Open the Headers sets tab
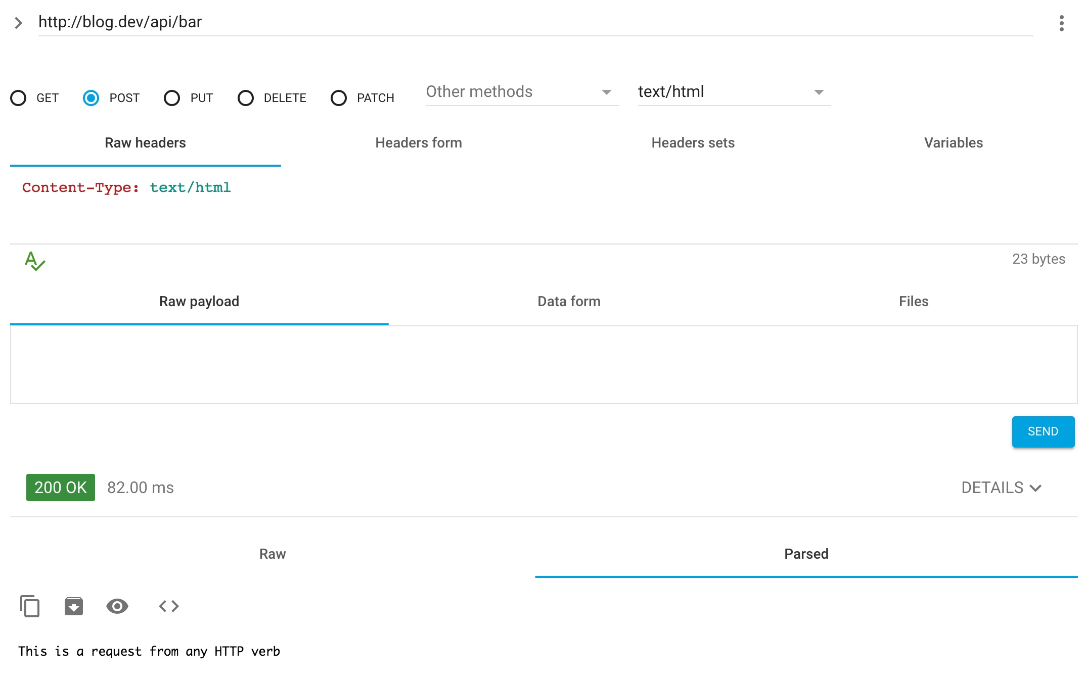The image size is (1084, 685). pyautogui.click(x=693, y=143)
